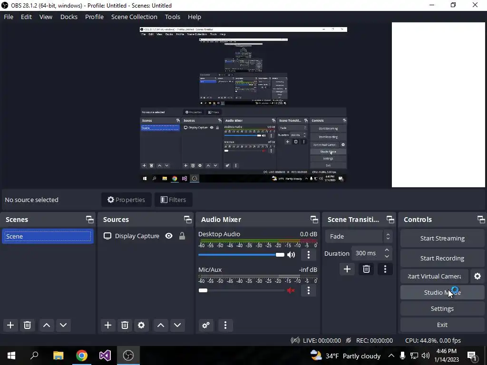Open the View menu
The image size is (487, 365).
point(46,17)
